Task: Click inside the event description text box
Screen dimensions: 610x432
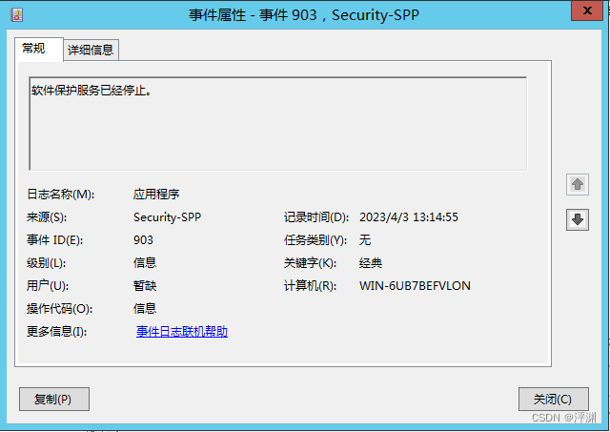Action: point(277,124)
